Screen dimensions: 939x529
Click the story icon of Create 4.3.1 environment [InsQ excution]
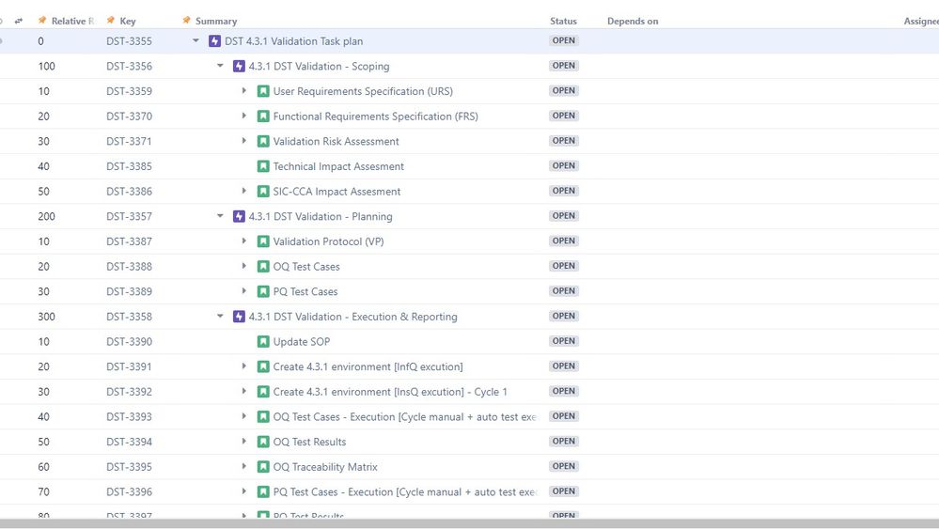coord(263,392)
